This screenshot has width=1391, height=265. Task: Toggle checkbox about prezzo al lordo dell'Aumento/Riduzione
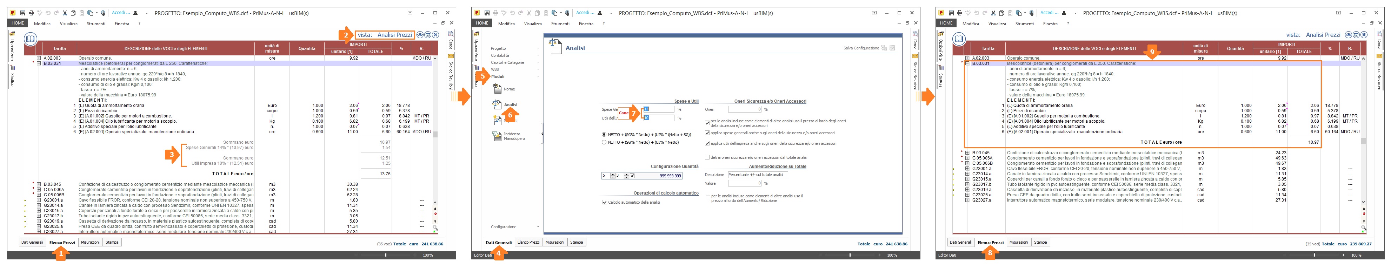708,198
